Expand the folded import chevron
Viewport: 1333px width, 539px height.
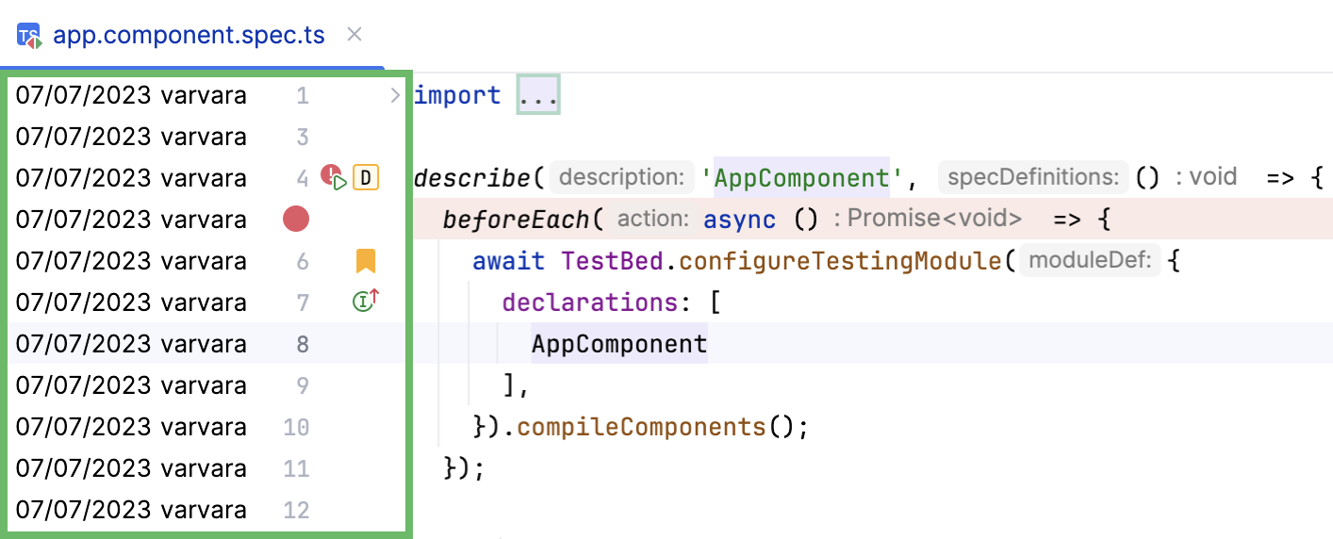click(395, 95)
